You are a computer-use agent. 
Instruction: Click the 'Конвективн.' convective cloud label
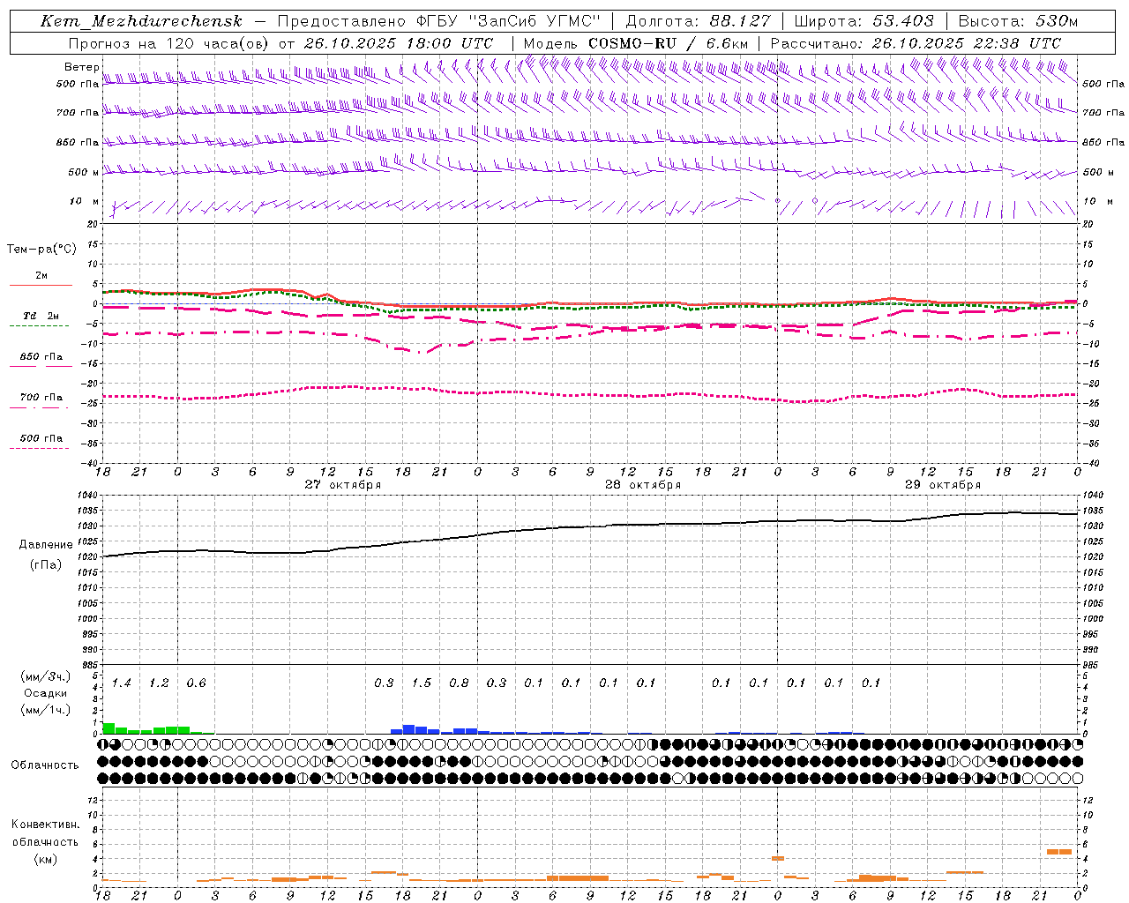point(46,825)
